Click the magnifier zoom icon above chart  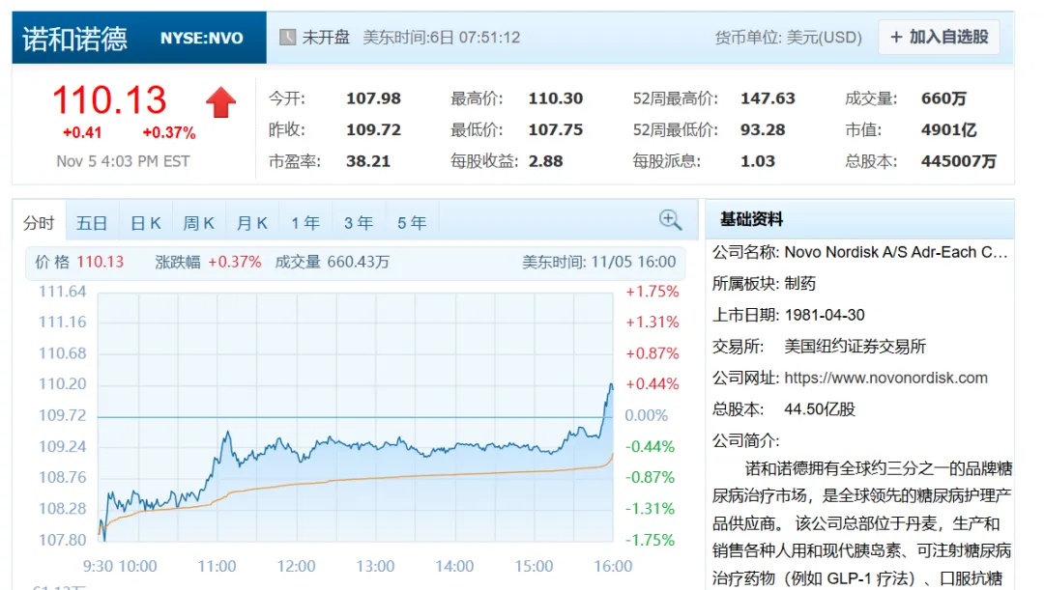pyautogui.click(x=670, y=220)
